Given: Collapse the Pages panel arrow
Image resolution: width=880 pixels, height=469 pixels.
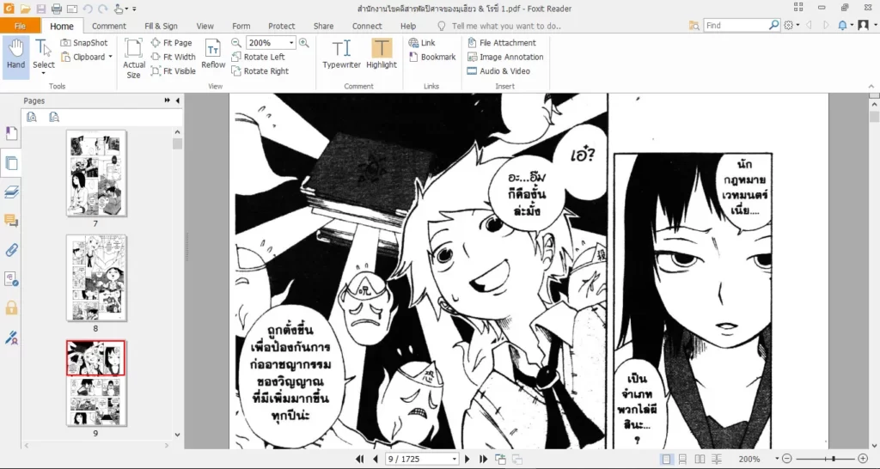Looking at the screenshot, I should 178,100.
